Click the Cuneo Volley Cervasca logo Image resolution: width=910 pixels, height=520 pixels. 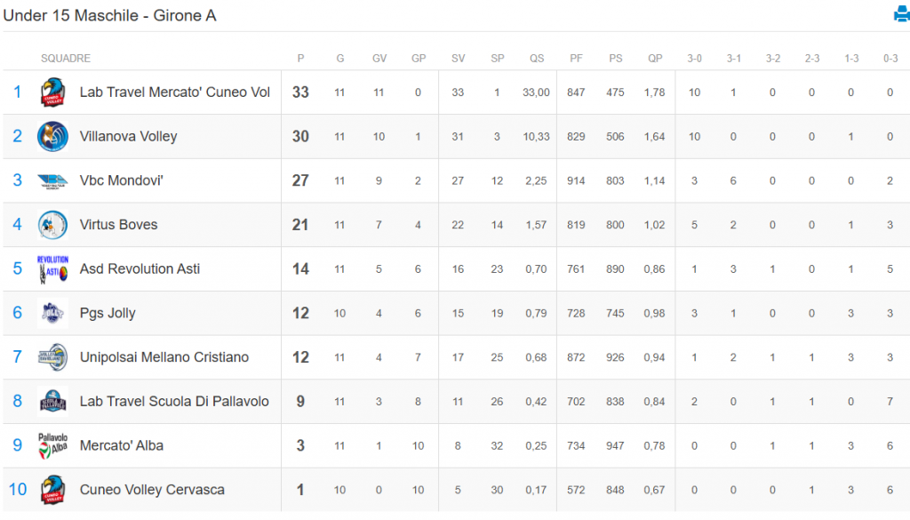coord(52,490)
